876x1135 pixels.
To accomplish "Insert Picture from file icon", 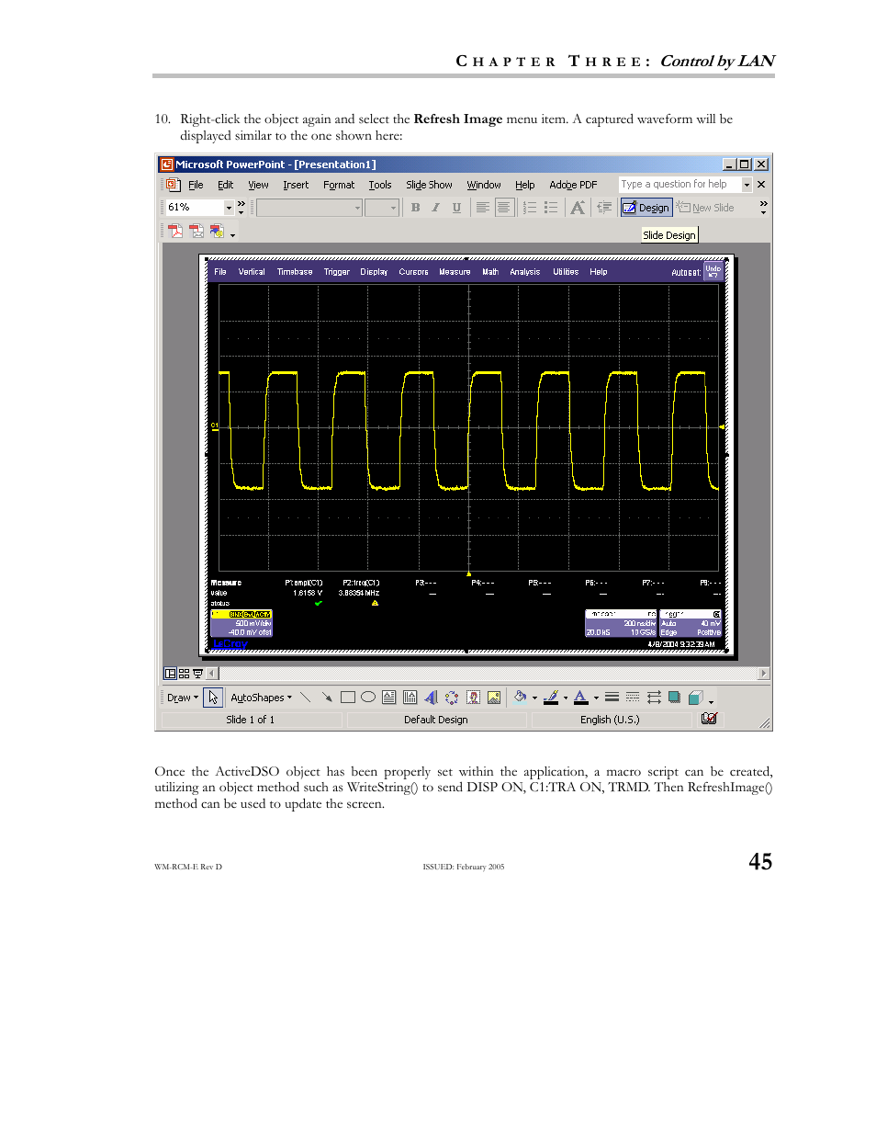I will [494, 698].
